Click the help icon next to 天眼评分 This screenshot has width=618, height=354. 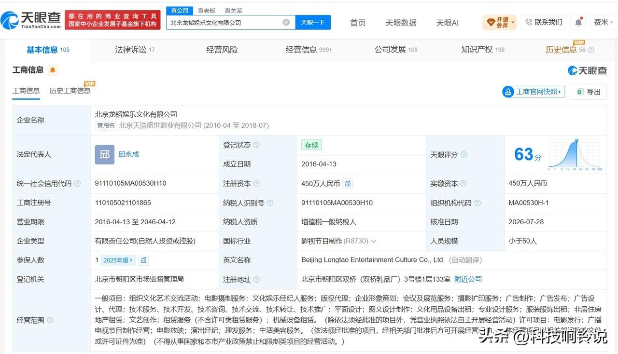(x=463, y=155)
